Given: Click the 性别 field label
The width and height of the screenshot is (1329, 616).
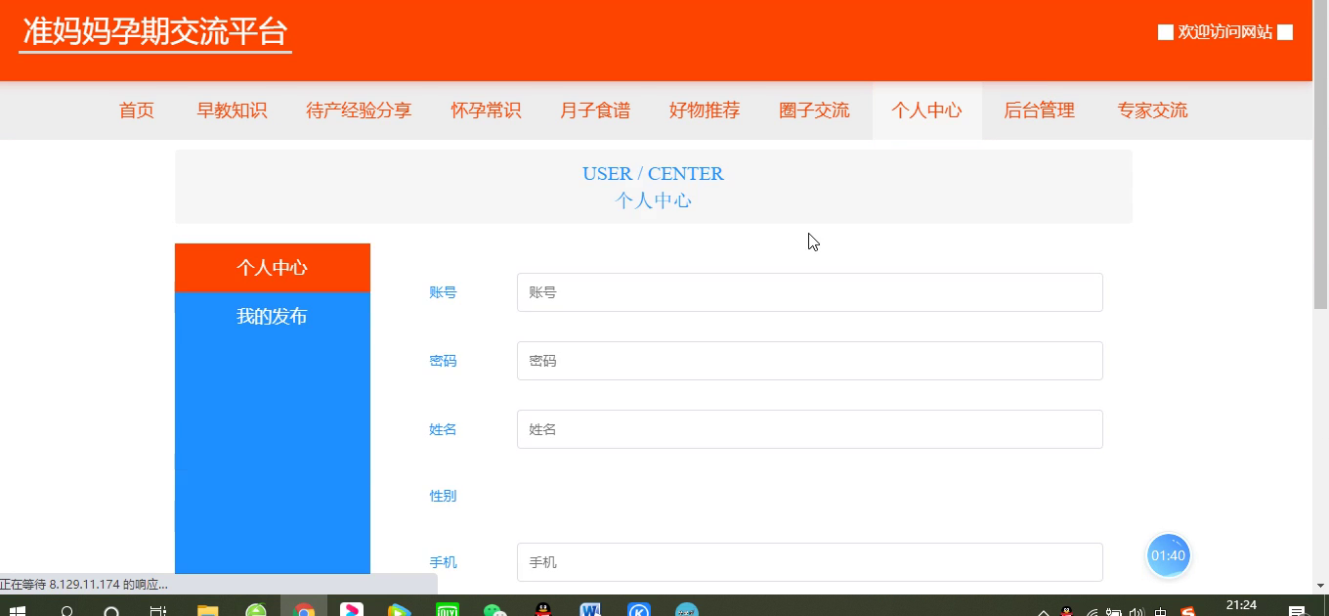Looking at the screenshot, I should (x=443, y=496).
